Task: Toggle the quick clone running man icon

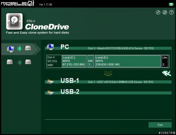Action: pyautogui.click(x=167, y=73)
